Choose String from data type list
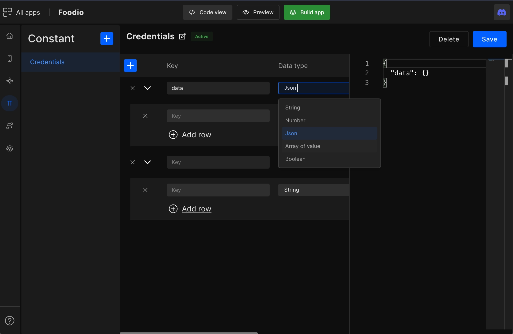This screenshot has height=334, width=513. (330, 108)
